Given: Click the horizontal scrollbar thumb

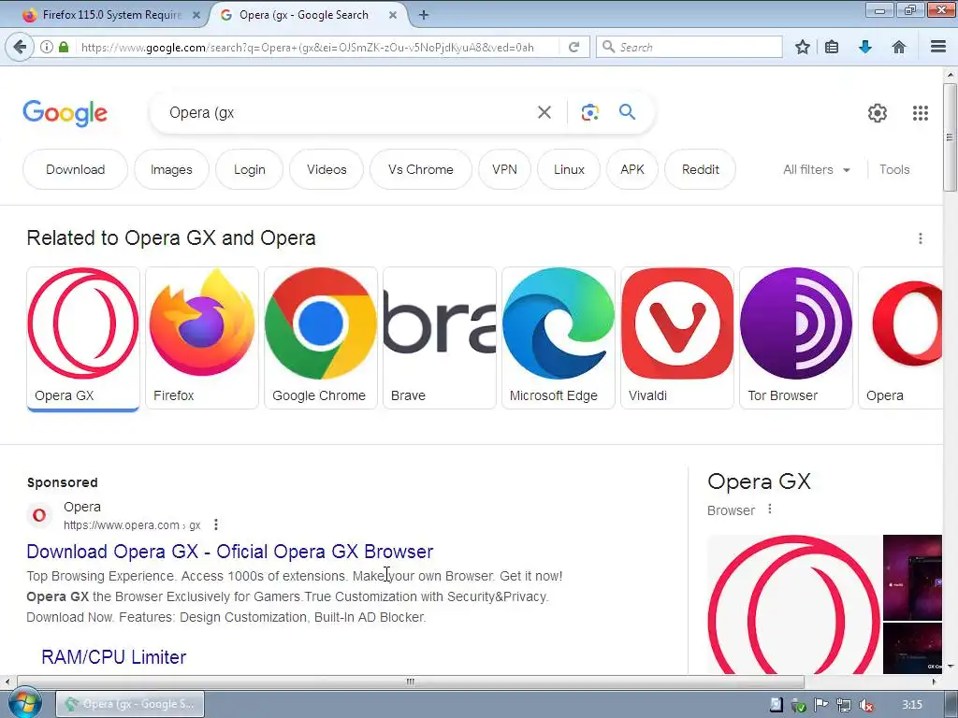Looking at the screenshot, I should [x=411, y=682].
